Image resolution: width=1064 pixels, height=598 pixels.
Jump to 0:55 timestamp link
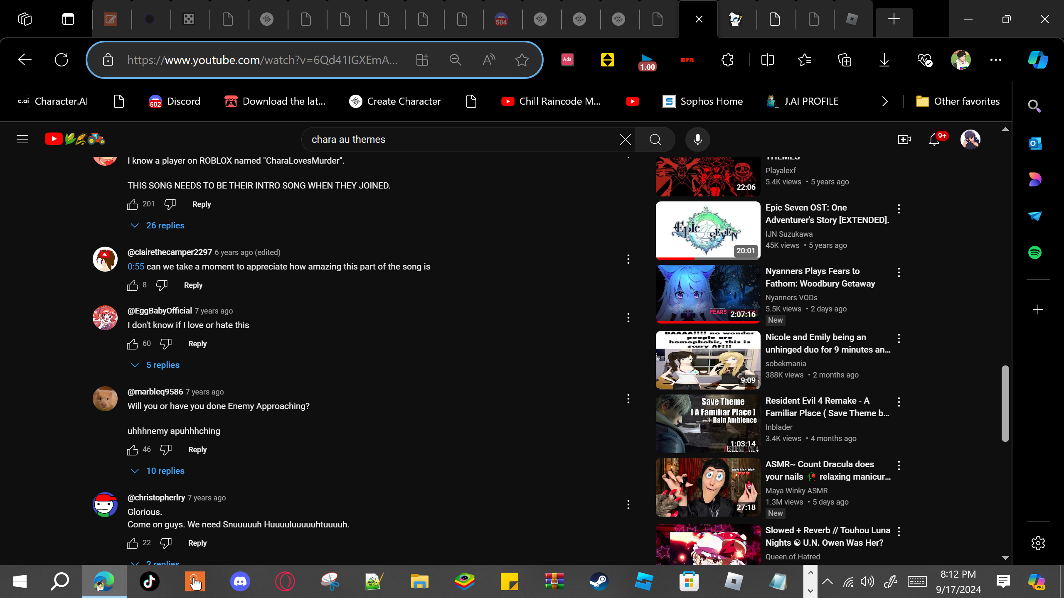(135, 267)
